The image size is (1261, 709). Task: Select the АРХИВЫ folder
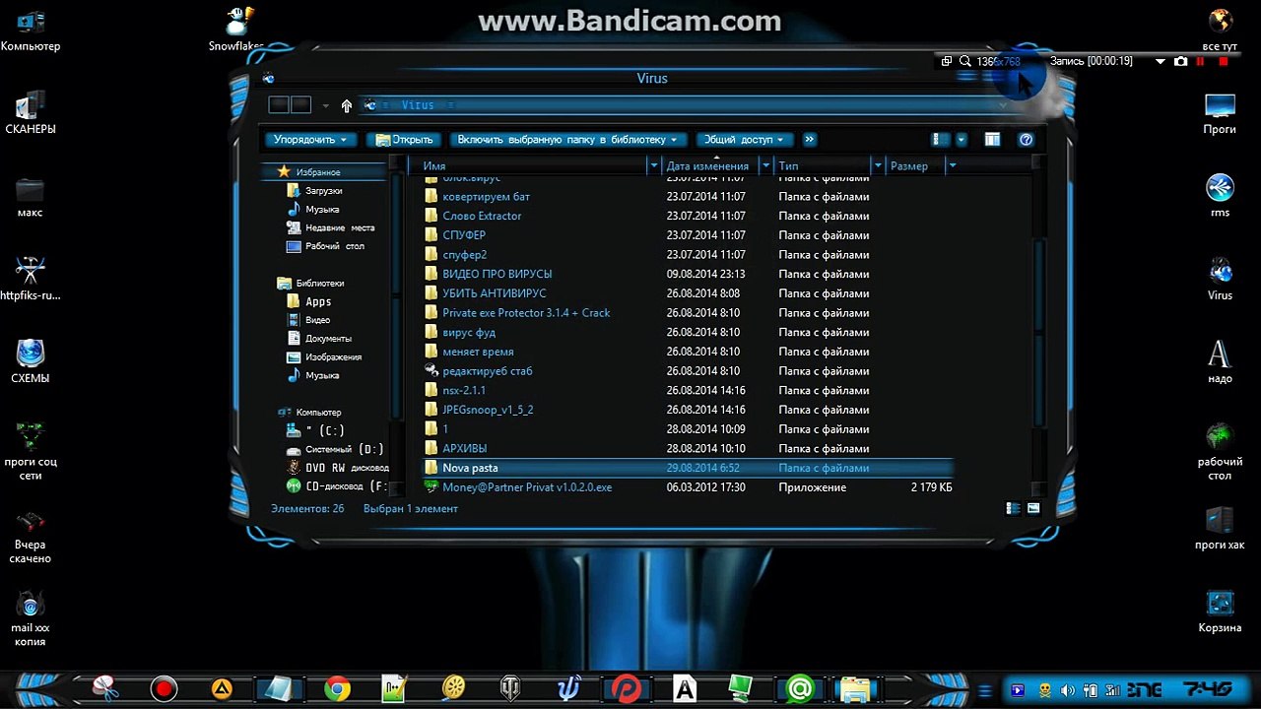pos(464,449)
